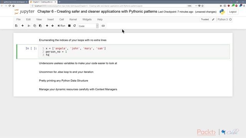Click the Python logo icon near Logout
246x138 pixels.
tap(222, 12)
